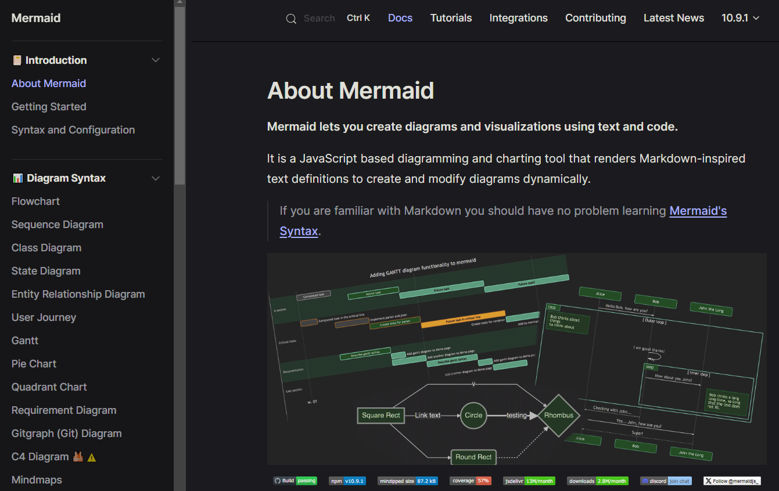Viewport: 779px width, 491px height.
Task: Click the minzipped size 87.2 kB badge
Action: (408, 481)
